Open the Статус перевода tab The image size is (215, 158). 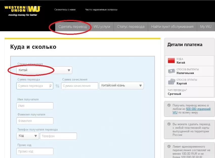click(131, 27)
